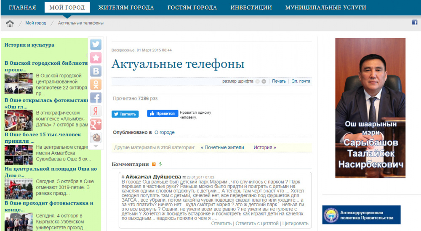Share using the Google Plus icon

point(96,124)
